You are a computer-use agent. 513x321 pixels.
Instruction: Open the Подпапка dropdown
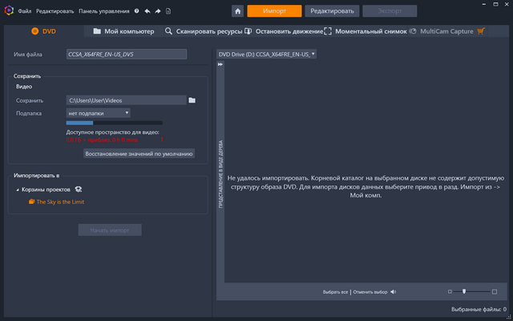pos(98,113)
